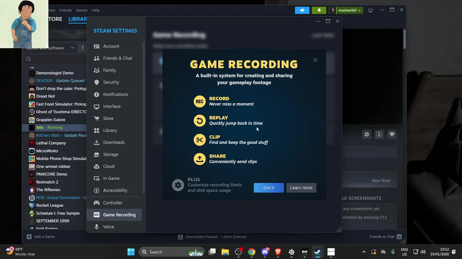This screenshot has width=462, height=259.
Task: Click the library sort arrow icon
Action: click(83, 48)
